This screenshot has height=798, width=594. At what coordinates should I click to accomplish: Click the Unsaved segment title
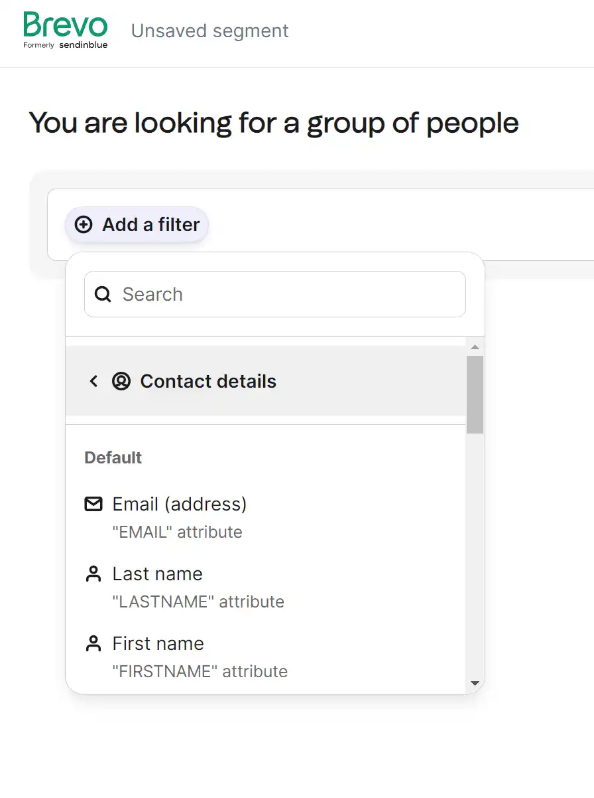point(209,31)
